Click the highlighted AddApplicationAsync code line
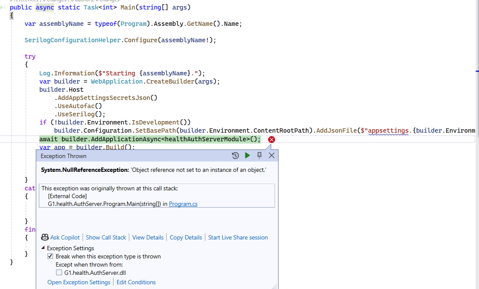479x289 pixels. click(150, 139)
